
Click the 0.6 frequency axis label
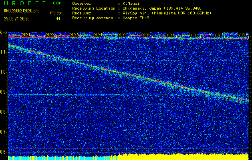coord(4,152)
